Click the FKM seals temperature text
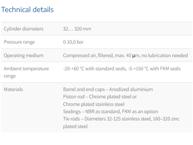The width and height of the screenshot is (193, 145). [154, 69]
